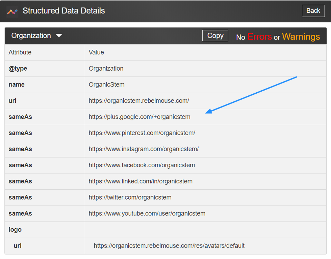This screenshot has width=331, height=259.
Task: Select the Instagram sameAs URL value
Action: 144,149
